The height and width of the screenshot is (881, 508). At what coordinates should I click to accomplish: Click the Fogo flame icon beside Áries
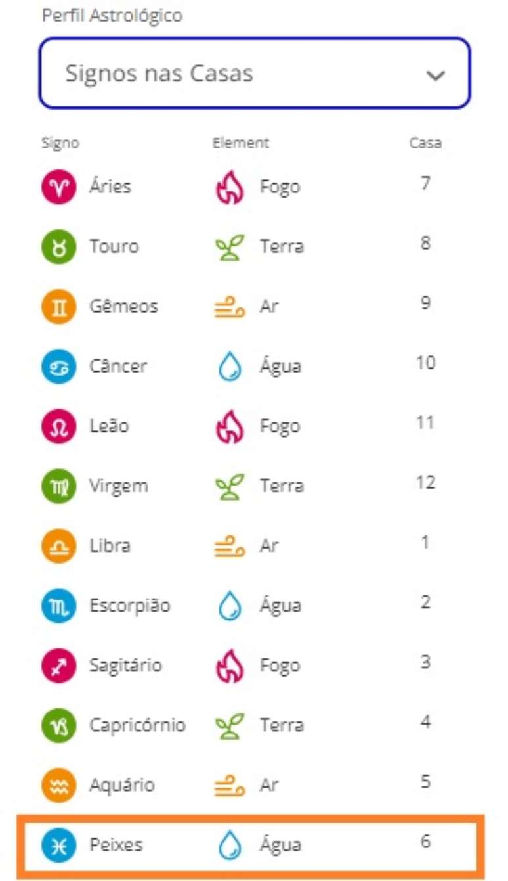pos(230,187)
